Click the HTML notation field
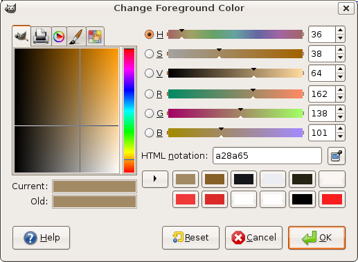 pos(267,156)
